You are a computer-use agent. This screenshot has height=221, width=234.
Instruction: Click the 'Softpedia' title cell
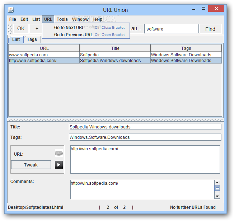(x=115, y=55)
